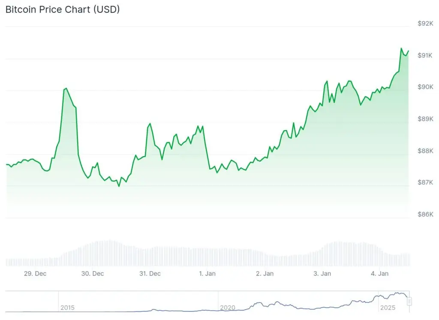Click the $89K price axis label

[425, 119]
